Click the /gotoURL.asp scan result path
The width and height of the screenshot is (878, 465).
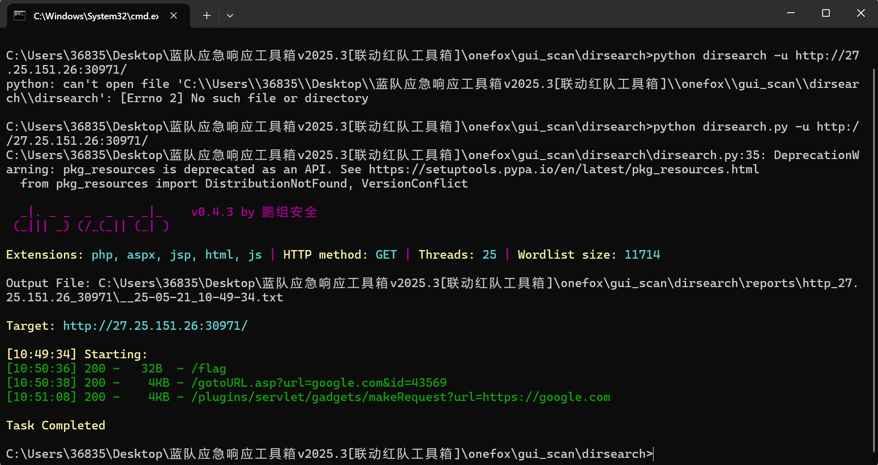pos(318,383)
